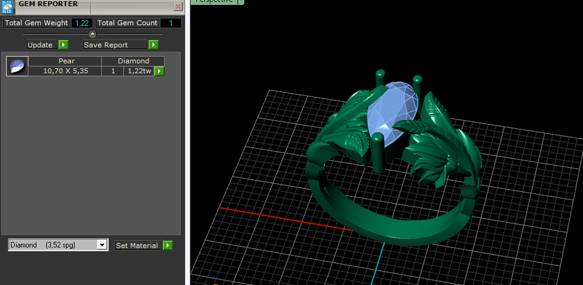Click the Diamond material cell
Image resolution: width=583 pixels, height=285 pixels.
[x=133, y=61]
